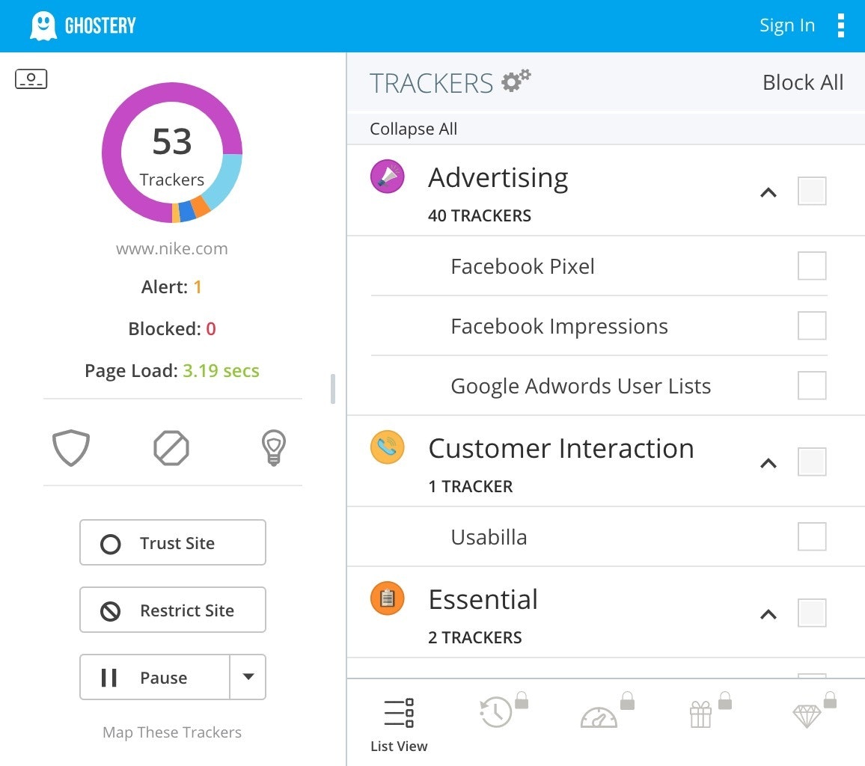
Task: Tick the Usabilla tracker checkbox
Action: click(x=812, y=537)
